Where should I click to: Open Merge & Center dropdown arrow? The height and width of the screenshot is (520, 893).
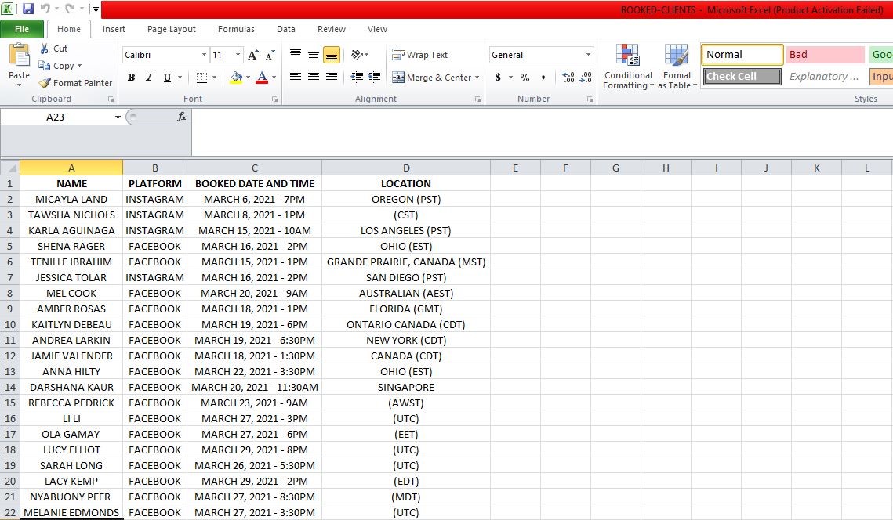(477, 78)
